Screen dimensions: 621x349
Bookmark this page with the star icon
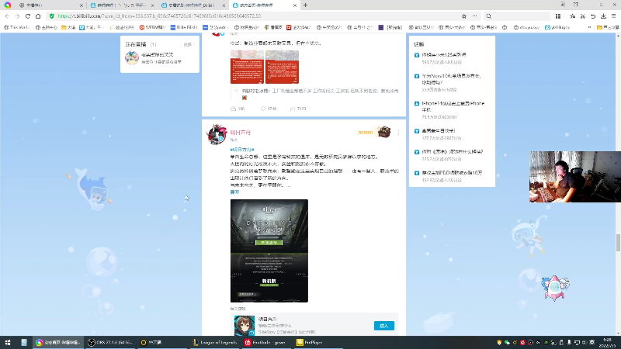[463, 16]
